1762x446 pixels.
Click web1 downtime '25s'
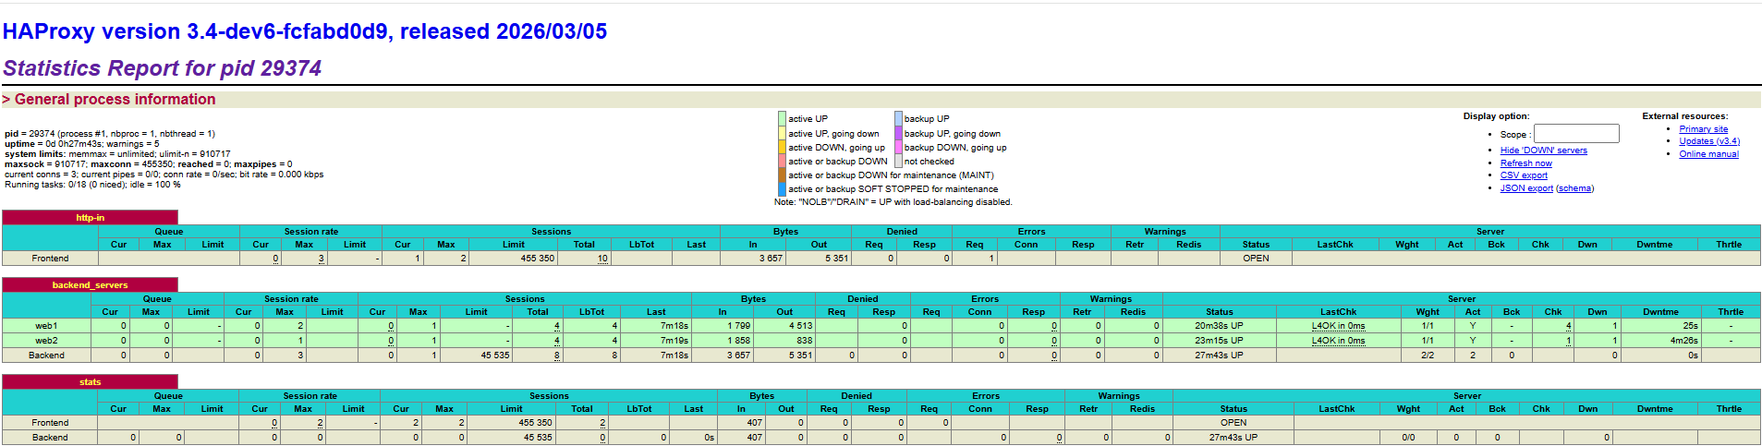(1690, 326)
